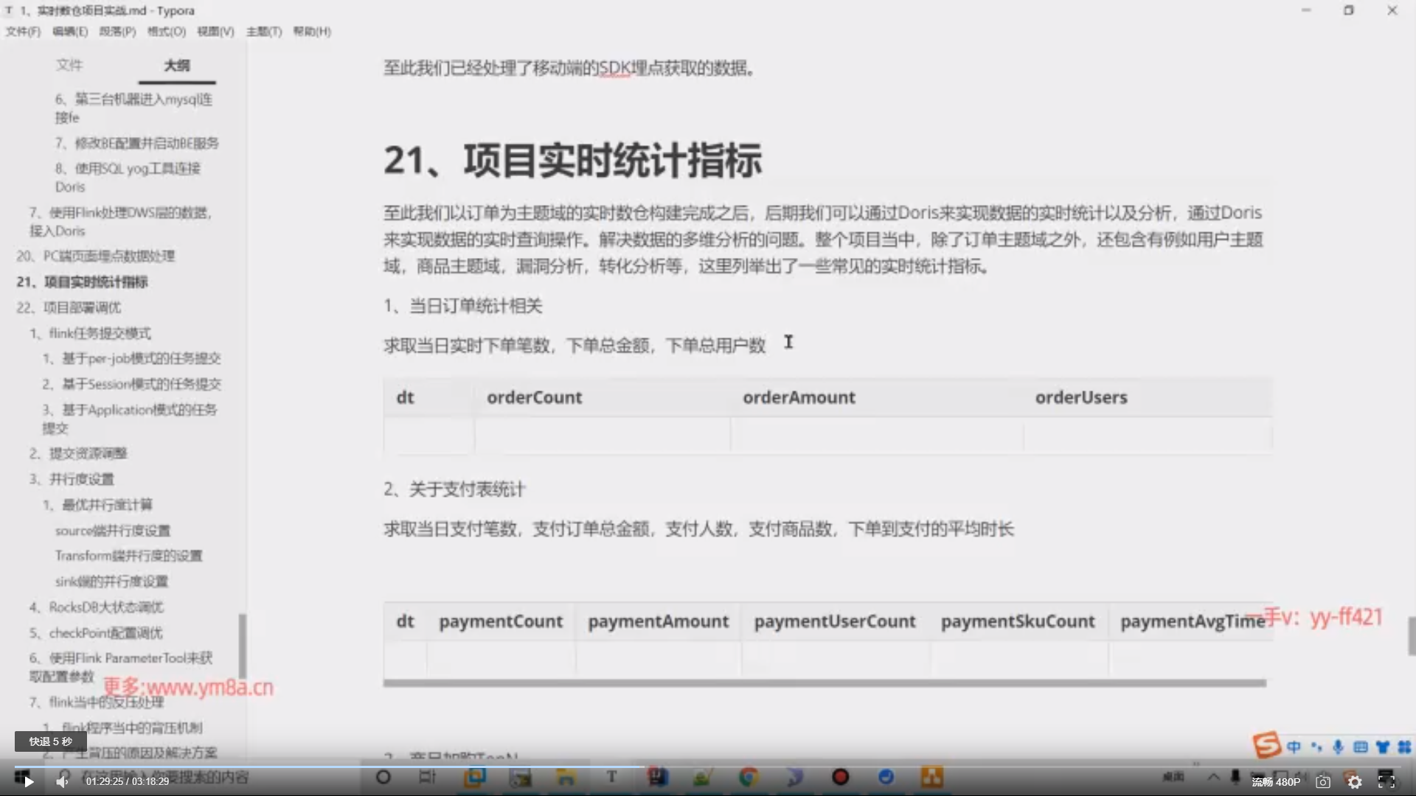Go to outline item 22、项目部署调优

coord(69,307)
